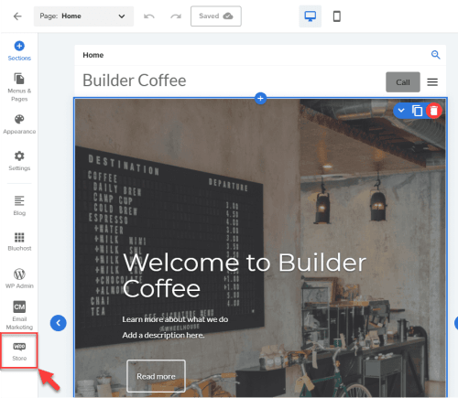Viewport: 458px width, 398px height.
Task: Select the Welcome to Builder Coffee heading
Action: click(x=245, y=275)
